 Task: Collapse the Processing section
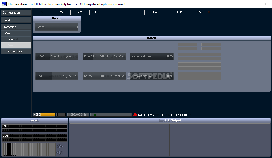tap(16, 27)
